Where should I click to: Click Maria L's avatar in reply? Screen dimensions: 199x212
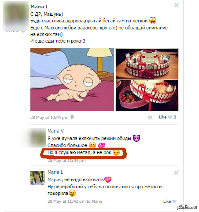37,178
